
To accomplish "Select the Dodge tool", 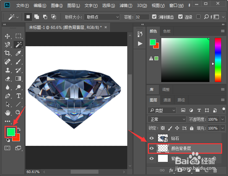I will coord(18,87).
